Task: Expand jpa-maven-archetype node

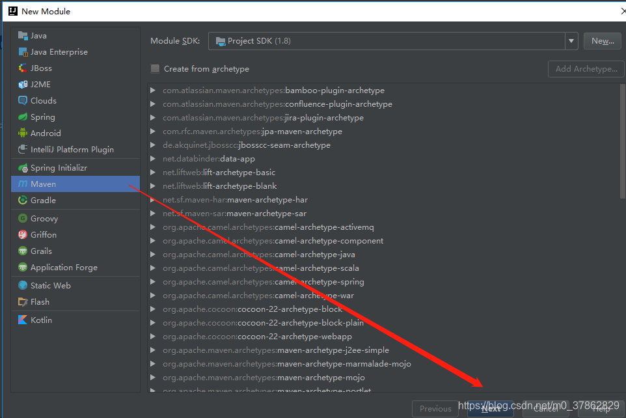Action: 152,132
